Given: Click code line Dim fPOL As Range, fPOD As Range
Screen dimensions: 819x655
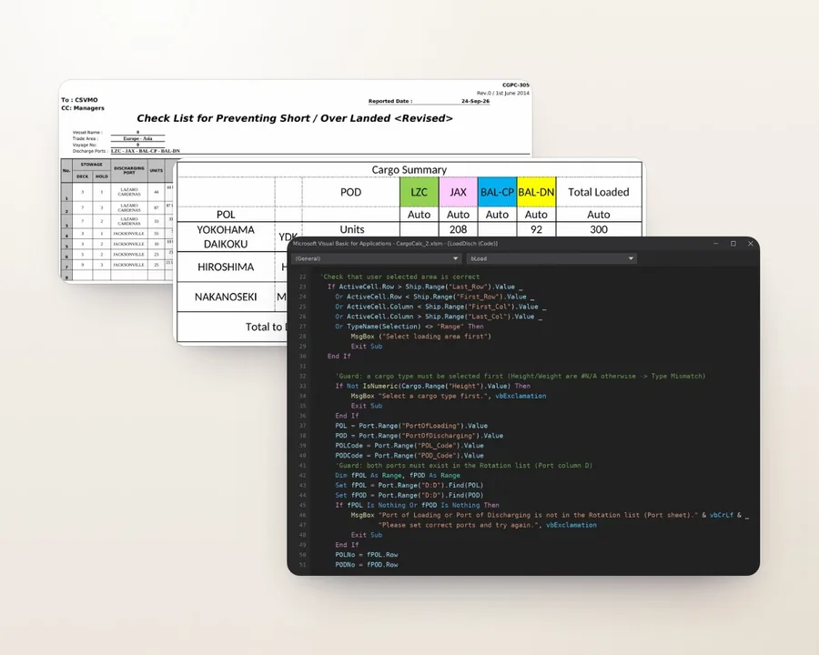Looking at the screenshot, I should (x=398, y=475).
